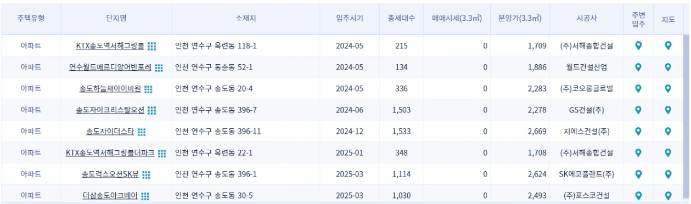Screen dimensions: 691x204
Task: Select address 인천 연수구 옥련동 22-1
Action: 214,153
